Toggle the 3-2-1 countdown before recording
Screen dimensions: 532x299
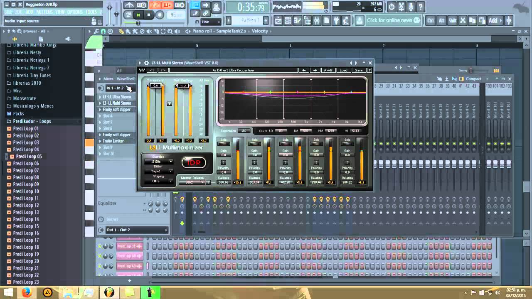click(x=155, y=5)
